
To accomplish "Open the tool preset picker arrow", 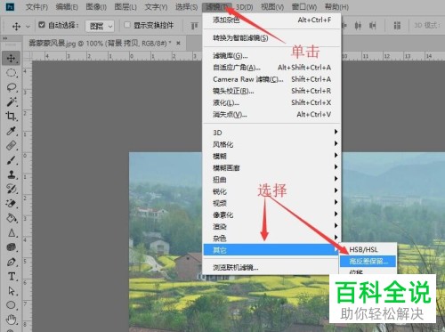I will [28, 27].
